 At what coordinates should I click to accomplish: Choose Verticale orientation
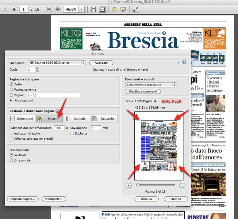pyautogui.click(x=11, y=155)
